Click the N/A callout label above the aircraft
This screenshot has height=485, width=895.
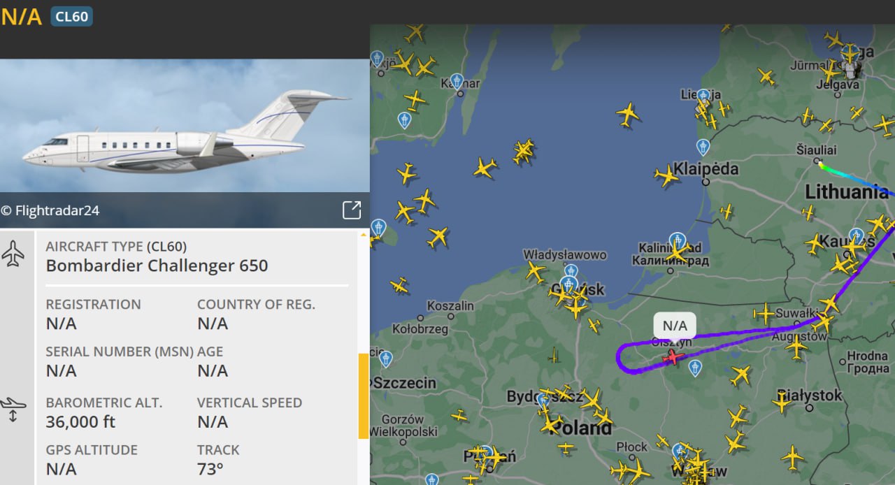[x=675, y=326]
